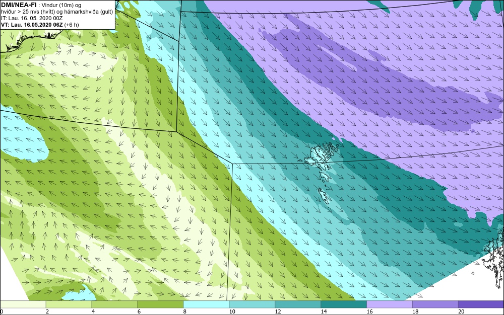This screenshot has height=315, width=504.
Task: Click the 'Vindur (10m) og' text
Action: coord(61,5)
